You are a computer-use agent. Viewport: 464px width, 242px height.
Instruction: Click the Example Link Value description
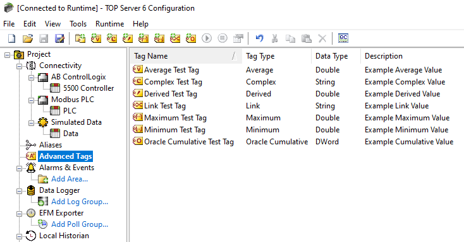click(396, 106)
